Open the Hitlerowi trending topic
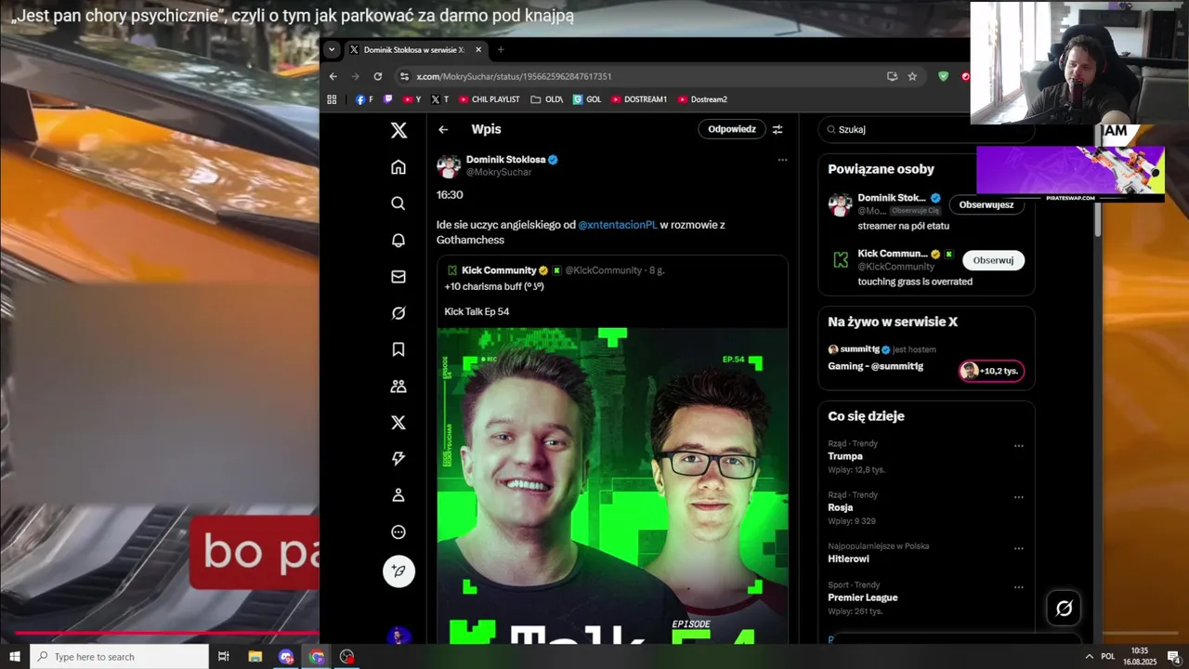 coord(849,559)
